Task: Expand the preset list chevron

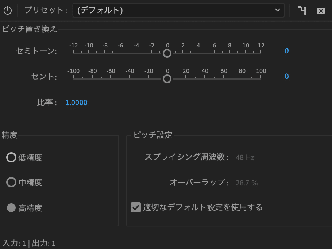Action: 277,10
